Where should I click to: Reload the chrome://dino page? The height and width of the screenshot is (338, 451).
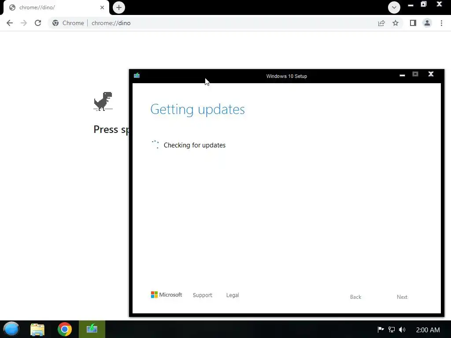pos(38,23)
